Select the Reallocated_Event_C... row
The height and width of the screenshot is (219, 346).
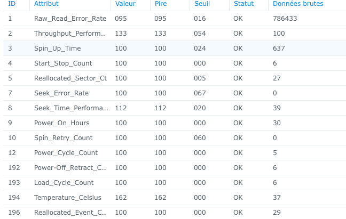175,212
